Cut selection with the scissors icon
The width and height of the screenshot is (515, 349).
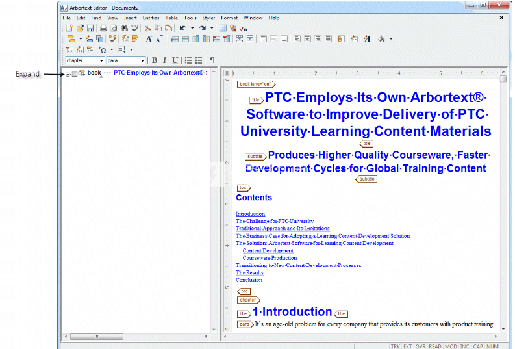click(147, 28)
